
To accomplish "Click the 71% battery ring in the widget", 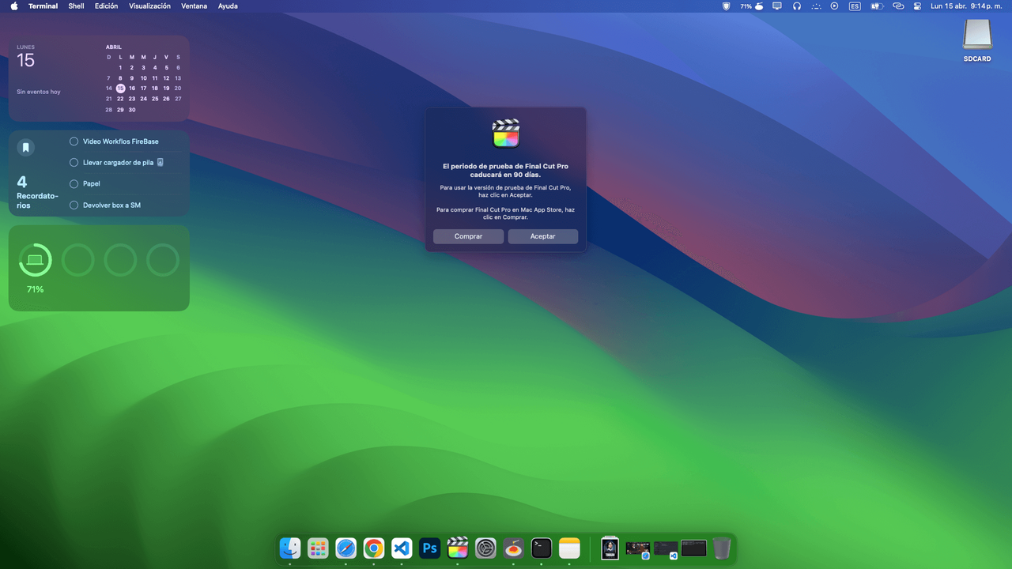I will 35,259.
